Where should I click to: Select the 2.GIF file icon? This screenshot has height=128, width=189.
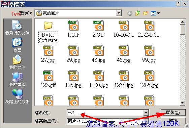tap(99, 25)
